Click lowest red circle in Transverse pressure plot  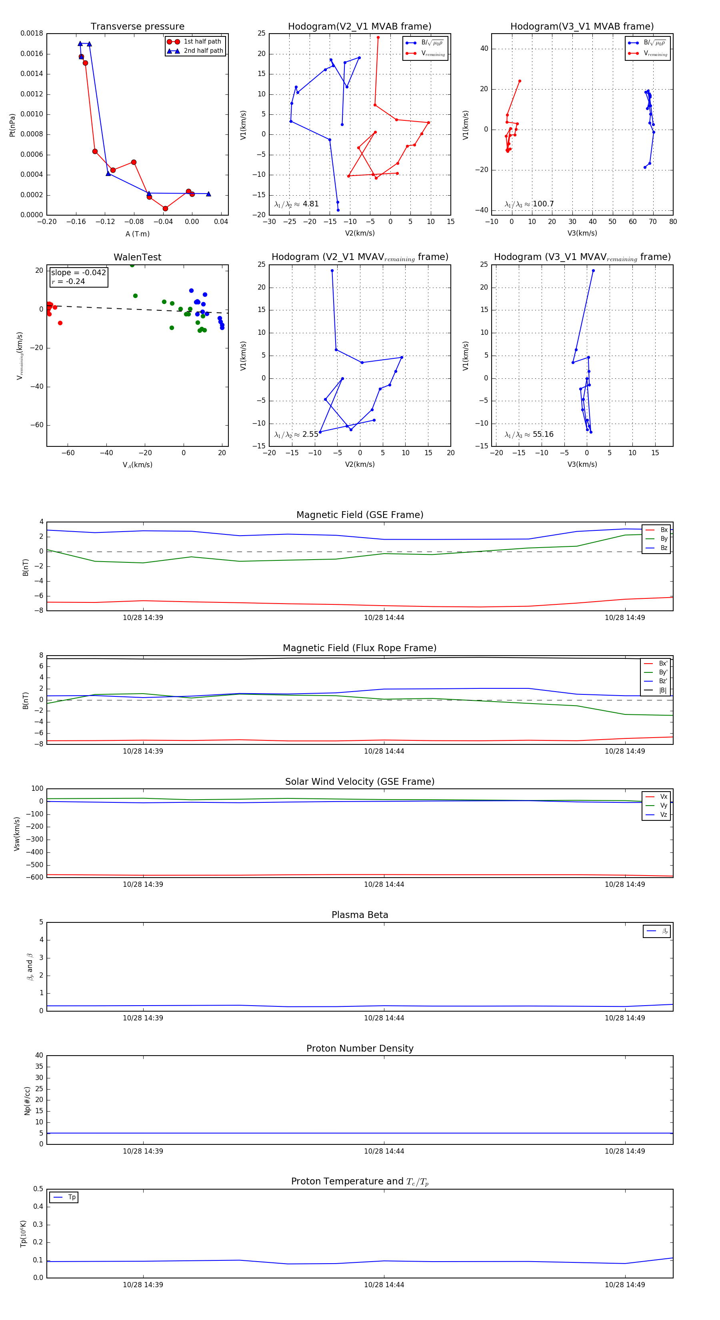click(165, 208)
